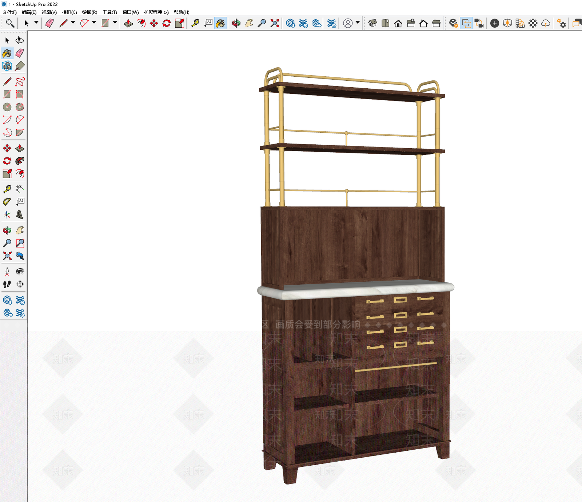Activate the Orbit tool in top toolbar
Viewport: 582px width, 502px height.
(x=236, y=23)
